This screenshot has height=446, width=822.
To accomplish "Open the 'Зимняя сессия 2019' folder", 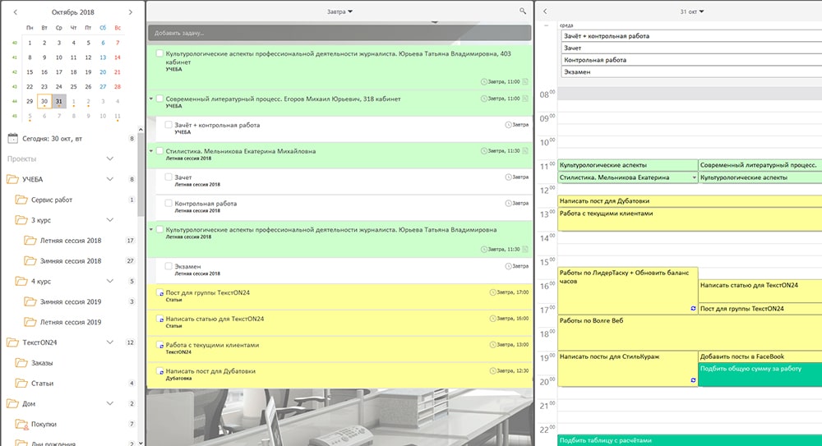I will (x=71, y=302).
